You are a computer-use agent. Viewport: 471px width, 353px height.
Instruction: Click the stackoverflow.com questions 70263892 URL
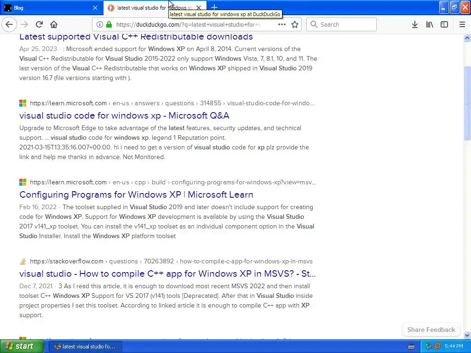171,261
